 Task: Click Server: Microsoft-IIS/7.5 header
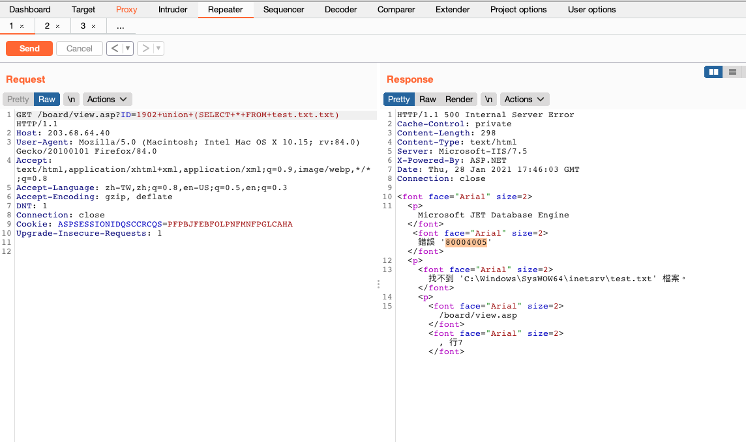click(x=462, y=152)
